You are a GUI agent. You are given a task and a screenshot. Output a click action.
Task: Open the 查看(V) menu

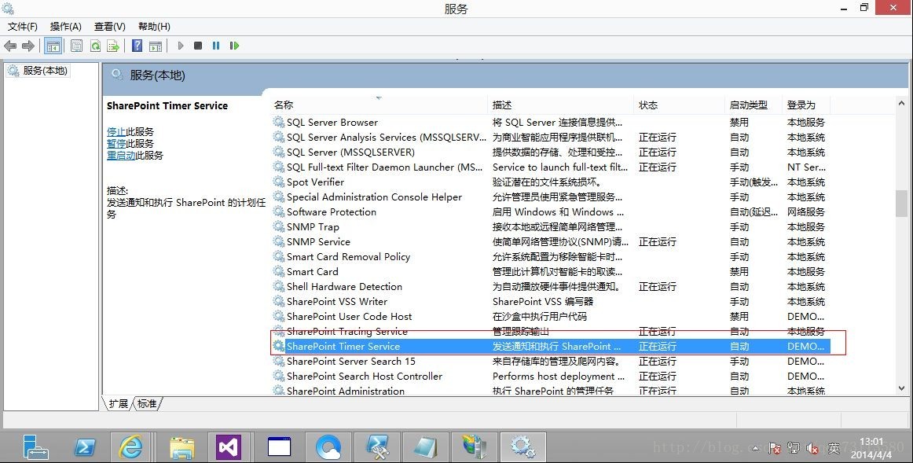[110, 26]
